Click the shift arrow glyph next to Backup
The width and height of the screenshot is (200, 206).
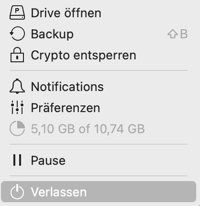(x=173, y=34)
